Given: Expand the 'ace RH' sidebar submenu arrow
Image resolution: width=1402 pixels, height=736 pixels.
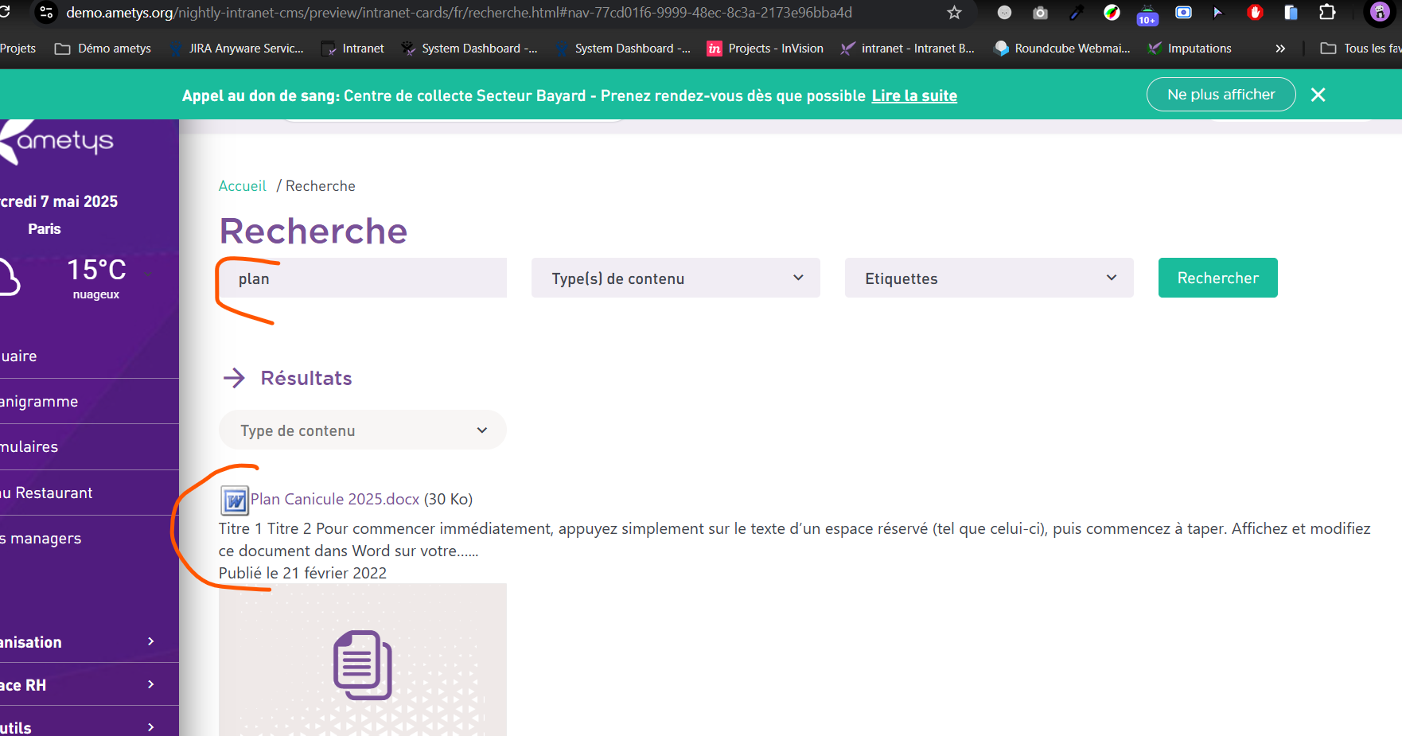Looking at the screenshot, I should 151,684.
